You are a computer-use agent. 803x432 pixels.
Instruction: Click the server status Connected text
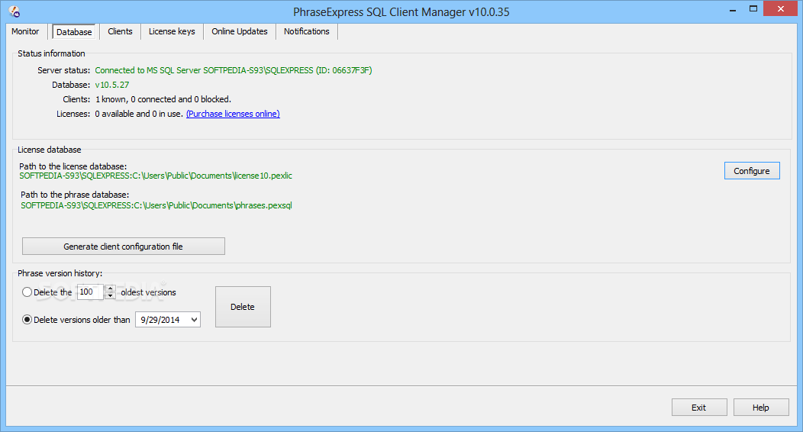(x=234, y=70)
